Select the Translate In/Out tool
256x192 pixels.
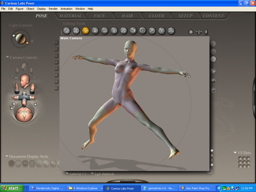tap(95, 31)
